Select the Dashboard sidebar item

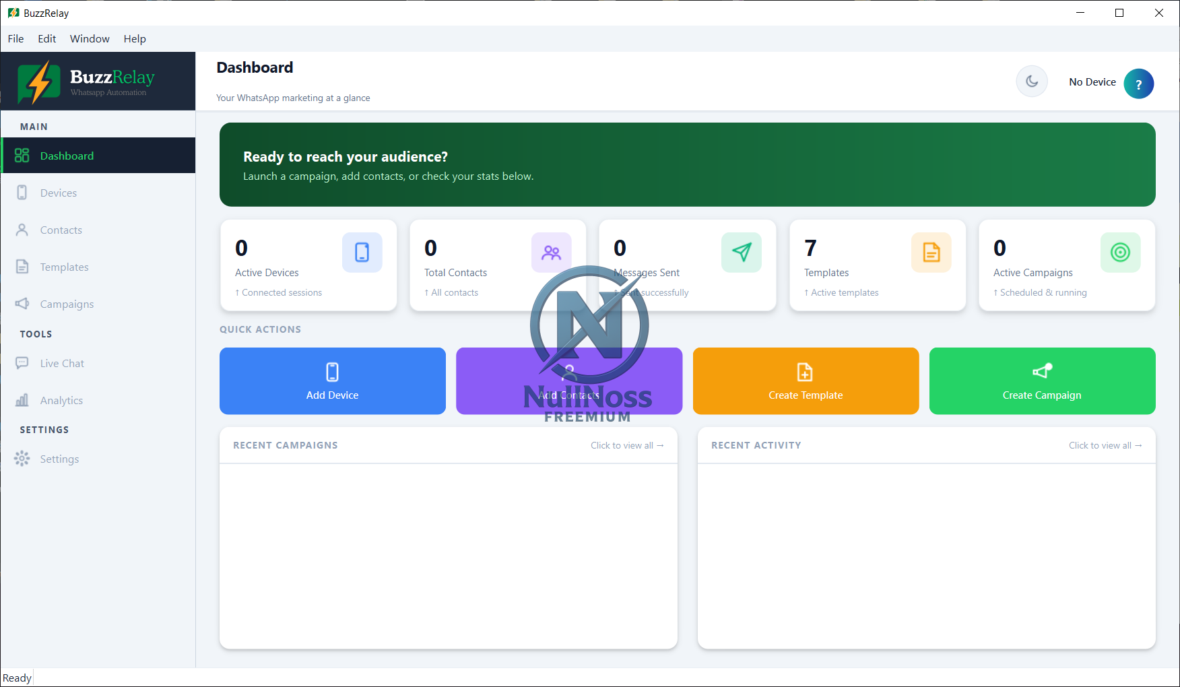coord(98,156)
